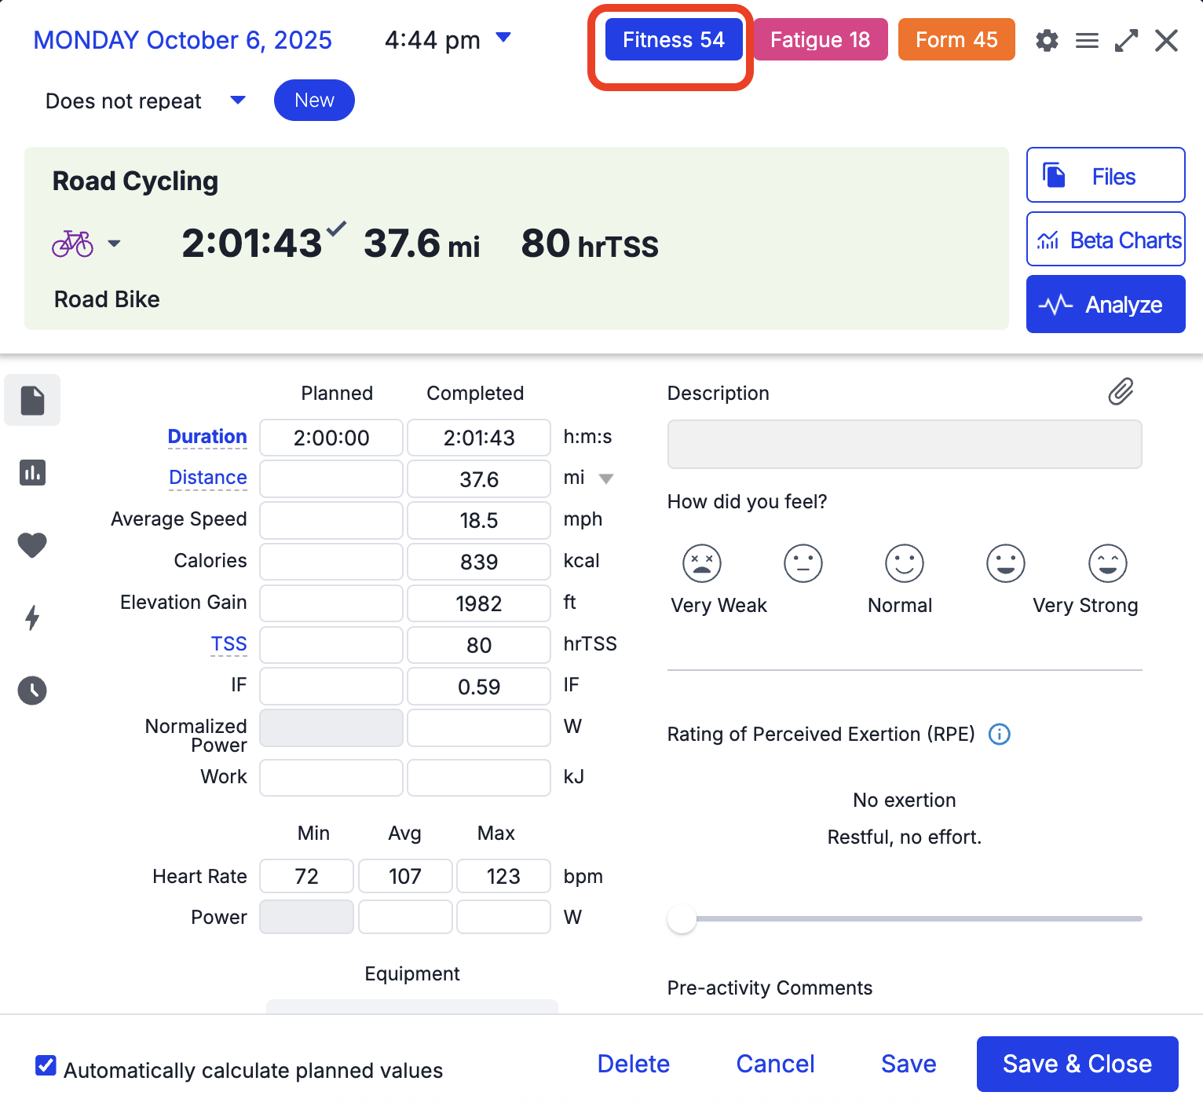The height and width of the screenshot is (1103, 1203).
Task: Open the hamburger menu in the header
Action: [1087, 40]
